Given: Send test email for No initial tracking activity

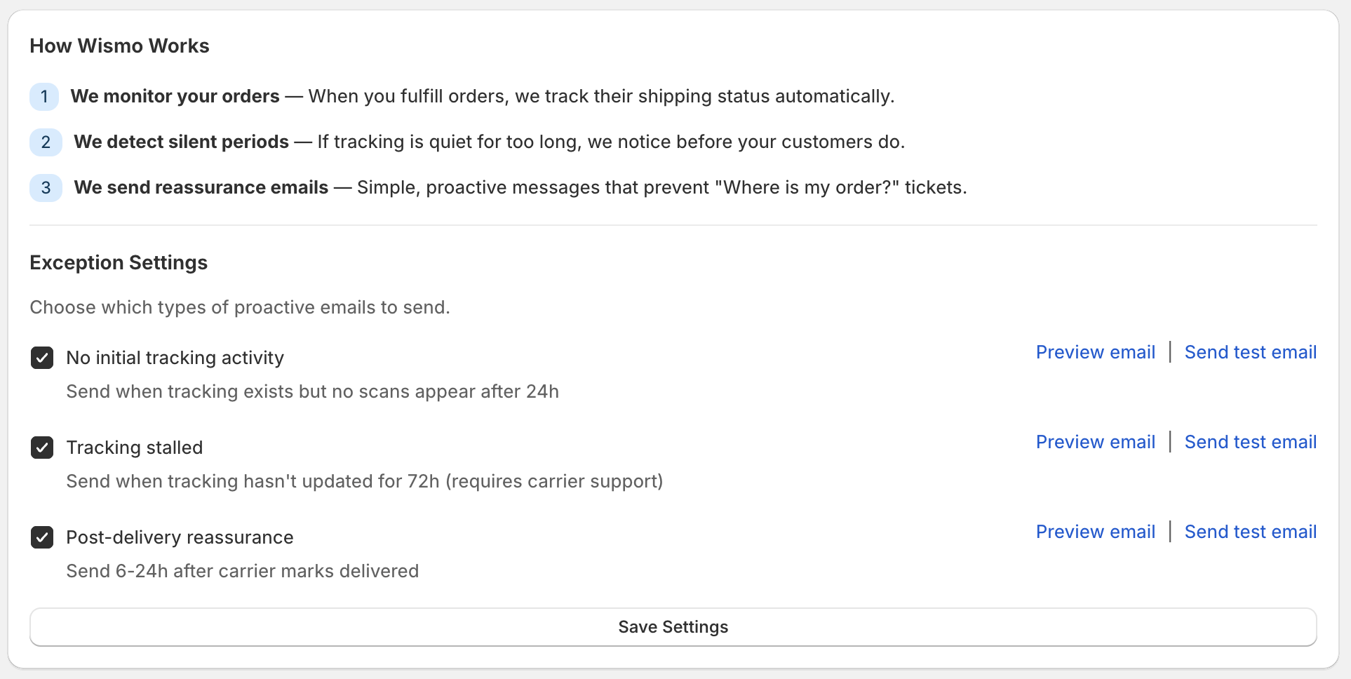Looking at the screenshot, I should (x=1250, y=352).
